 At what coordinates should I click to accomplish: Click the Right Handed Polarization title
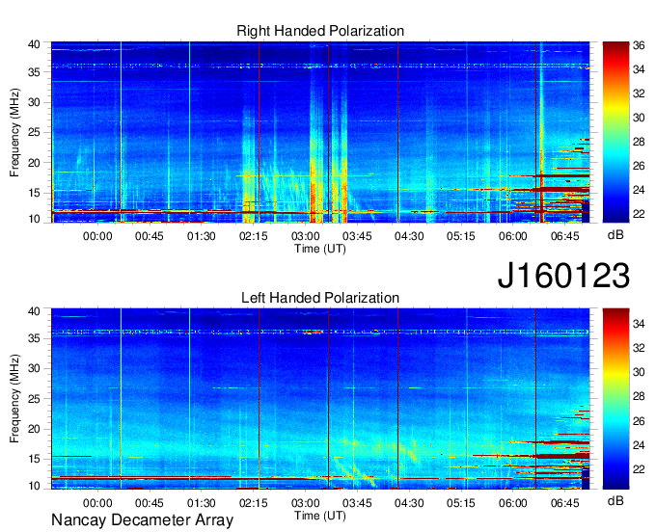click(320, 31)
